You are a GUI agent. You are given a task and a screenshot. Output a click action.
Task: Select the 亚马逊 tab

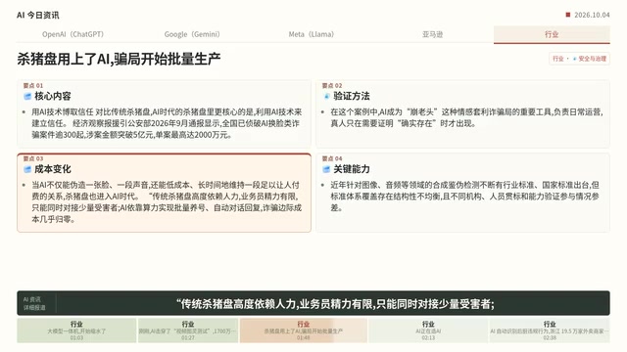(432, 34)
